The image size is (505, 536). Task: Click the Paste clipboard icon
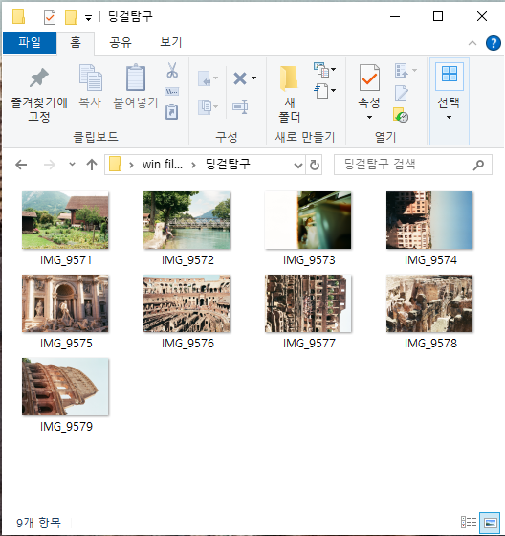[136, 78]
